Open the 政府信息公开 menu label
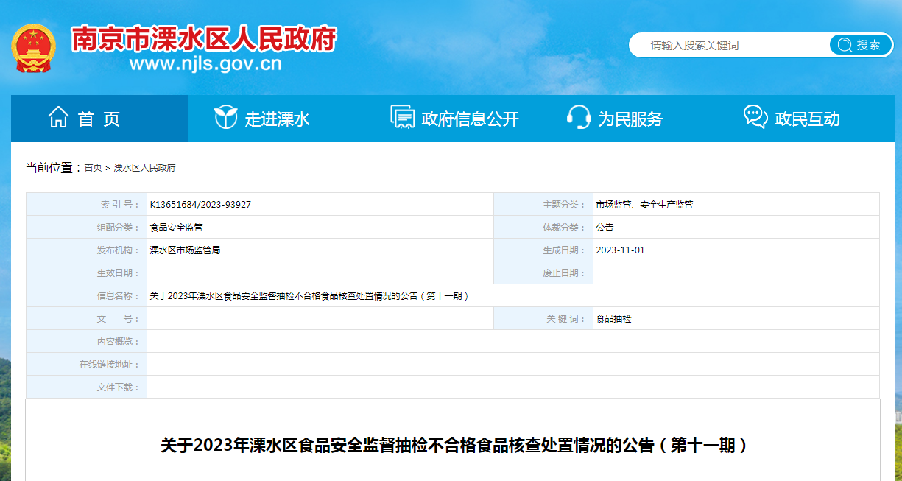 point(470,119)
